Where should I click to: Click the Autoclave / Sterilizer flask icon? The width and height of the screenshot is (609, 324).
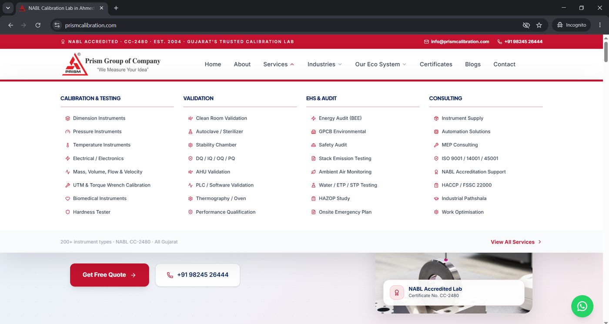pyautogui.click(x=191, y=132)
